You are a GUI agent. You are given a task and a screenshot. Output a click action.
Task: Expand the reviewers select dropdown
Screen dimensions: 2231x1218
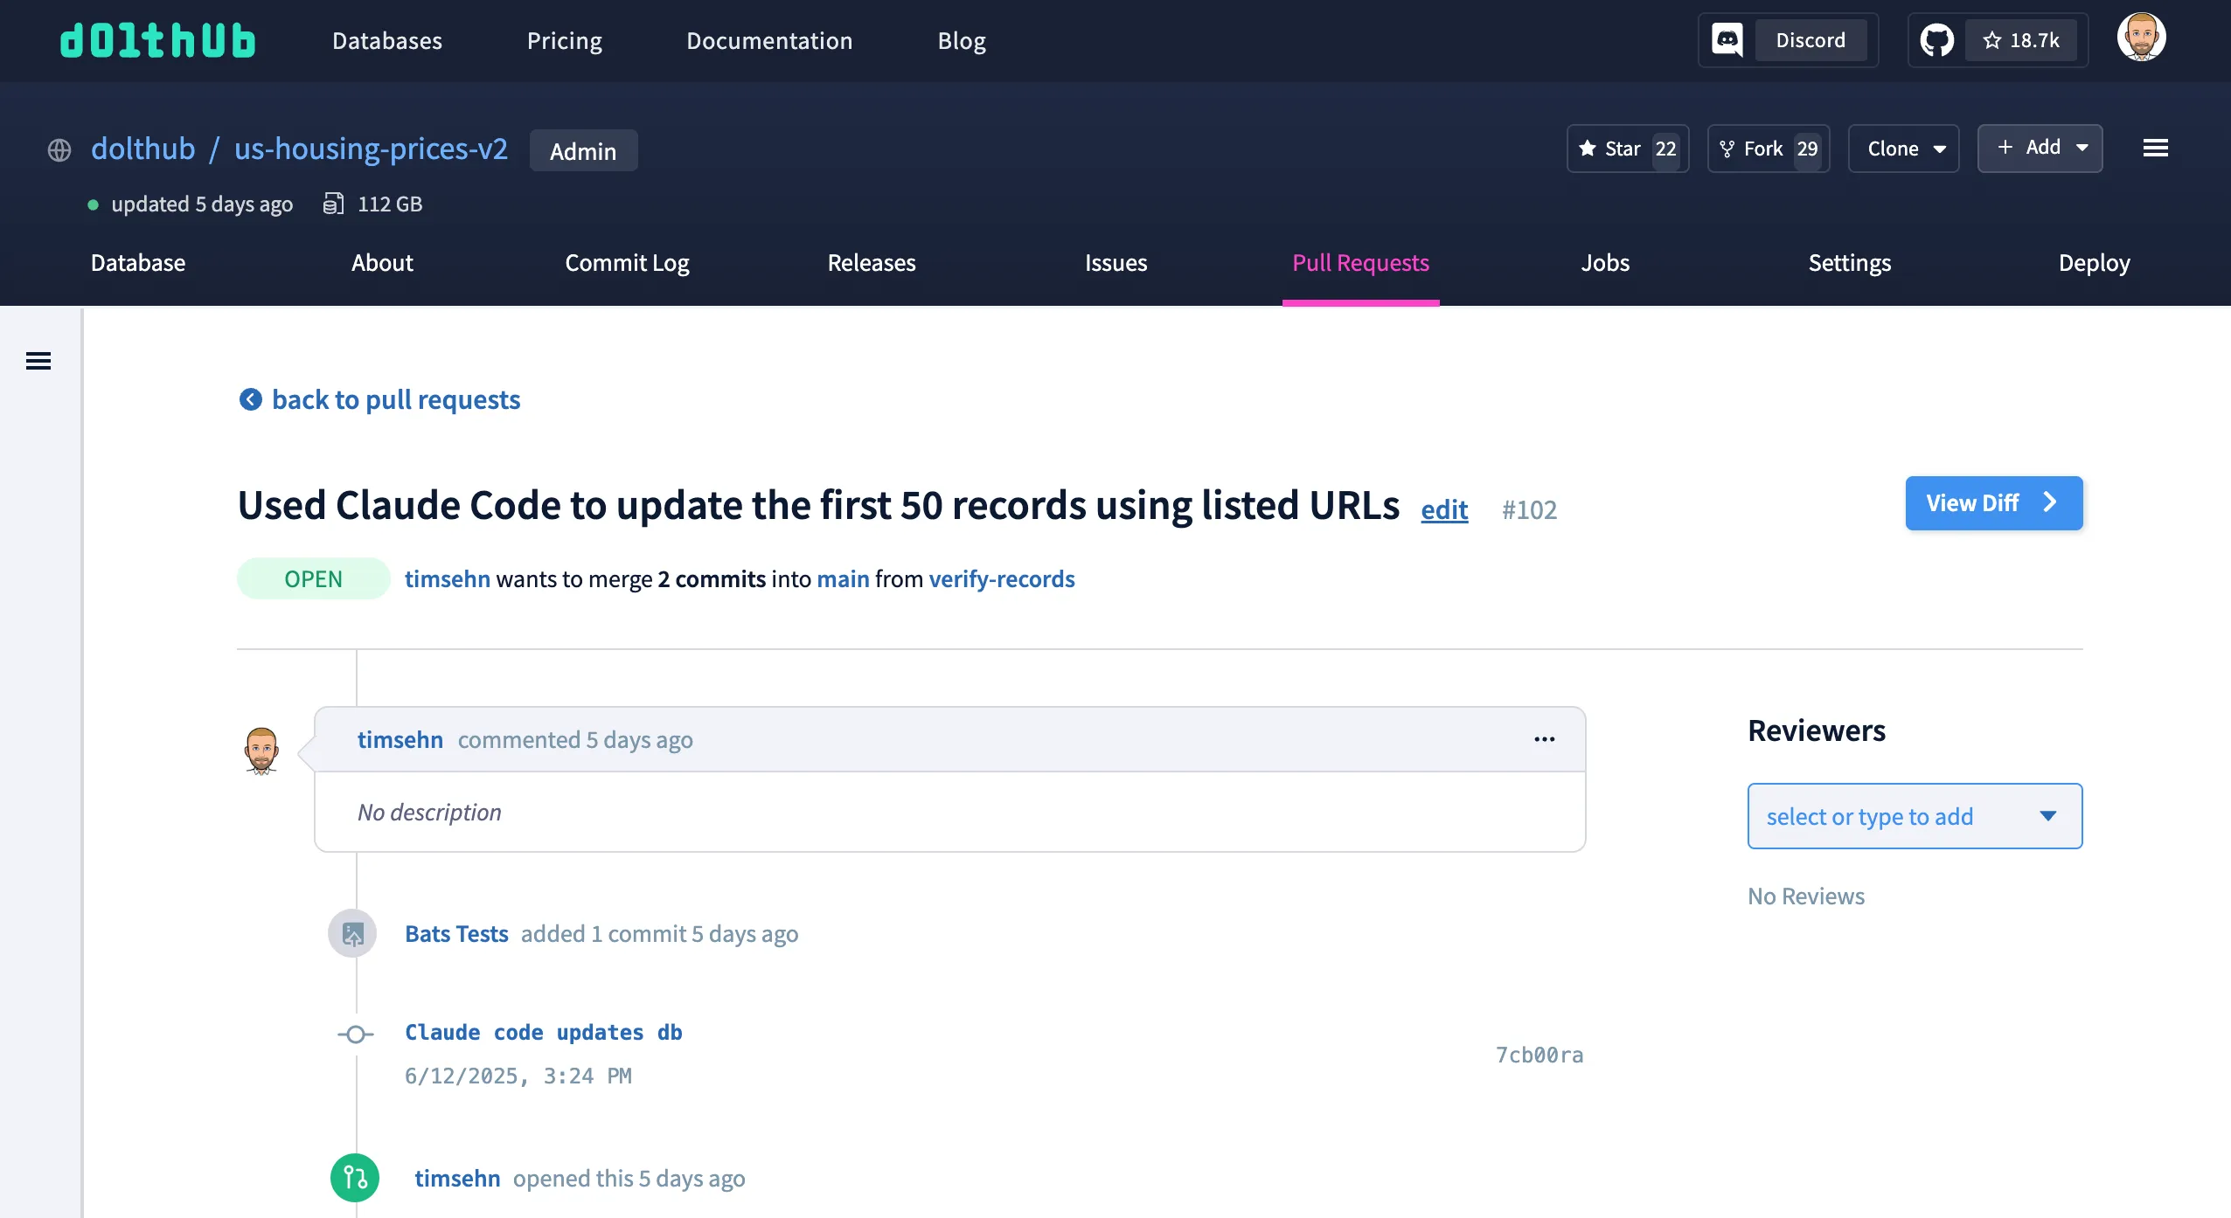(x=1915, y=816)
